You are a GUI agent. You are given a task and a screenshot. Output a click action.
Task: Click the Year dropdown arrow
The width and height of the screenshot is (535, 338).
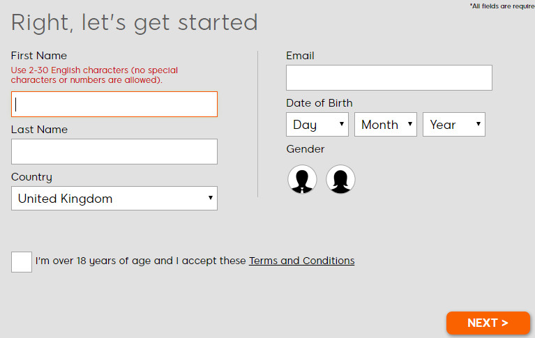(479, 124)
